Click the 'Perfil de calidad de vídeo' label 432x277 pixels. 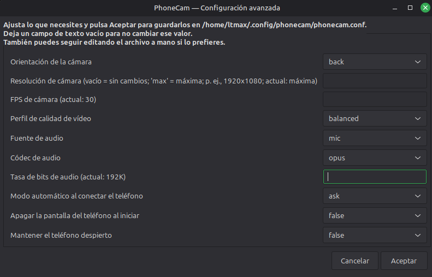click(x=51, y=118)
